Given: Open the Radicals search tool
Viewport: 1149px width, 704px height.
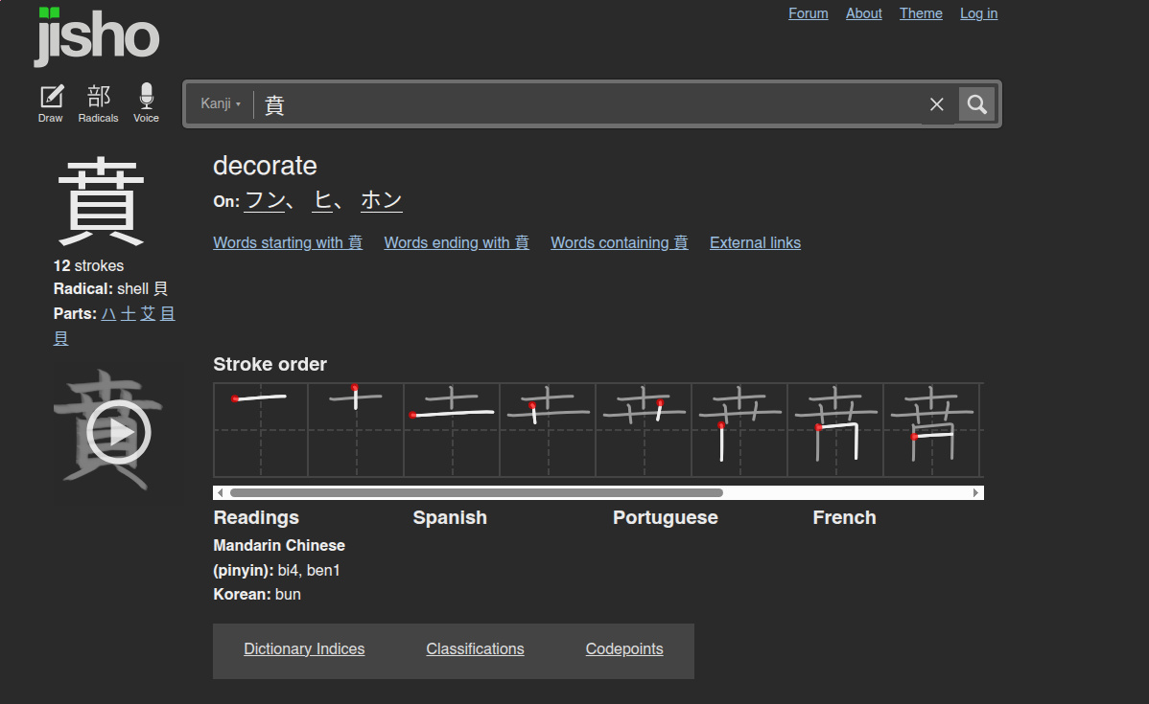Looking at the screenshot, I should (98, 103).
